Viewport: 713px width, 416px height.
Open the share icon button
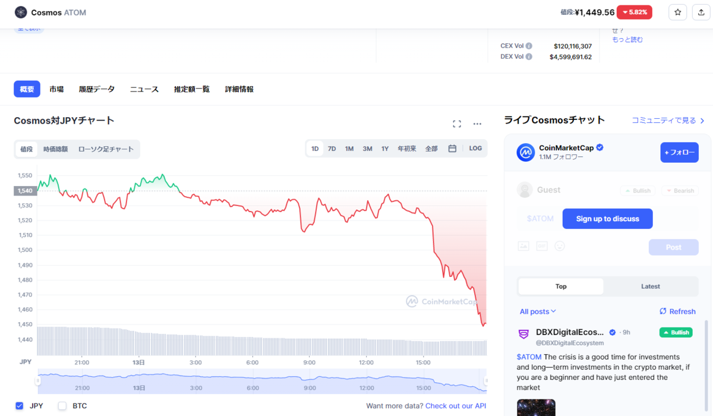point(701,12)
